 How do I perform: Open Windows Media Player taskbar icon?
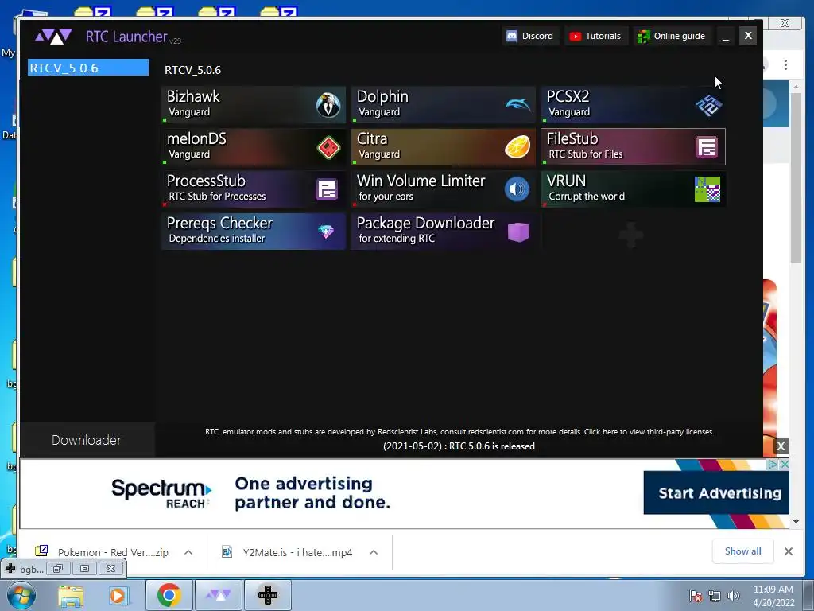(118, 595)
